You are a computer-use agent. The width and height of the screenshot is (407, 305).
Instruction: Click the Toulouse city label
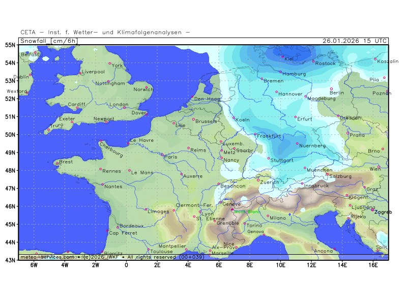[x=161, y=251]
